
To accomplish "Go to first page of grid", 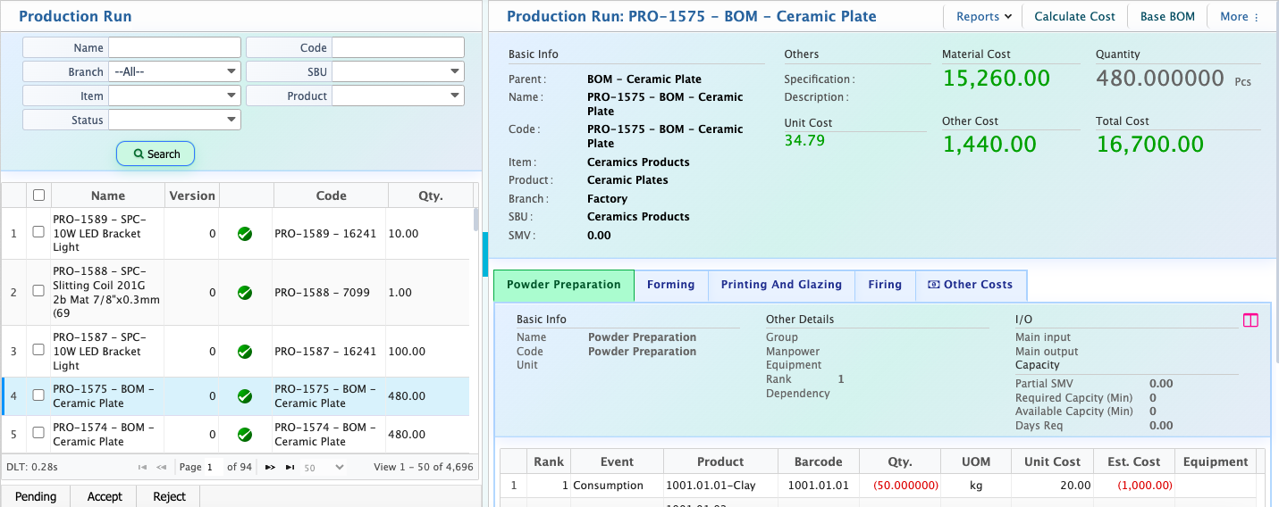I will [x=142, y=467].
